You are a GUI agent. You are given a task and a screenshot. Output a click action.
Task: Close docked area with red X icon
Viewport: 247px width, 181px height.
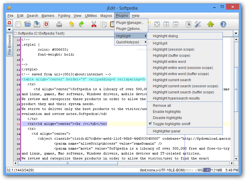(x=9, y=23)
